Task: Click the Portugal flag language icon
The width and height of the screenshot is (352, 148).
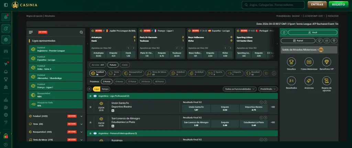Action: coord(6,137)
